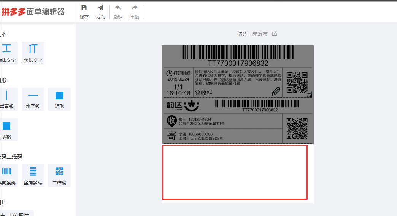Click the upper QR code on the label
397x216 pixels.
coord(297,83)
